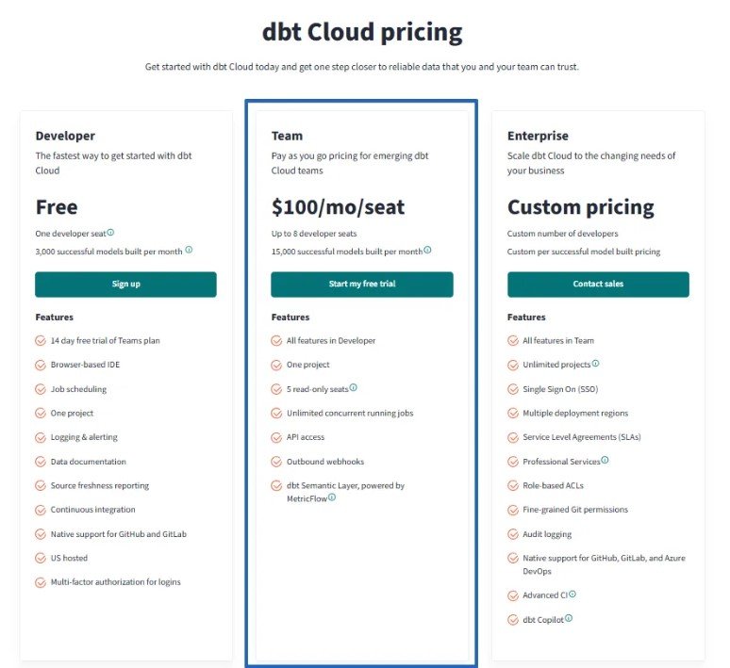Image resolution: width=730 pixels, height=668 pixels.
Task: Select the Enterprise plan heading
Action: pyautogui.click(x=538, y=136)
